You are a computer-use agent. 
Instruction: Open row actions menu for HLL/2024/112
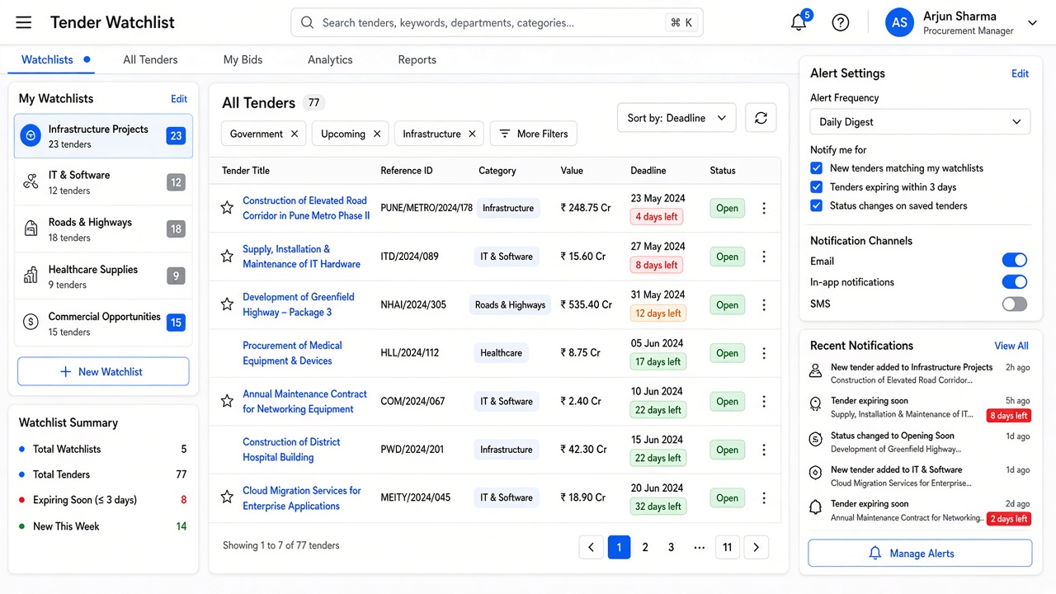pyautogui.click(x=764, y=353)
